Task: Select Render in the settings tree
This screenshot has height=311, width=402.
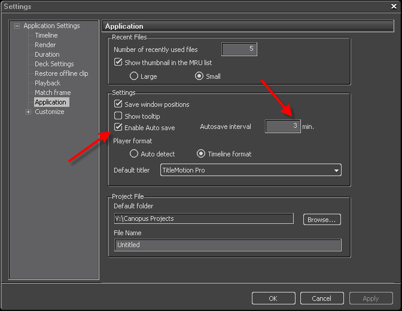Action: point(45,45)
